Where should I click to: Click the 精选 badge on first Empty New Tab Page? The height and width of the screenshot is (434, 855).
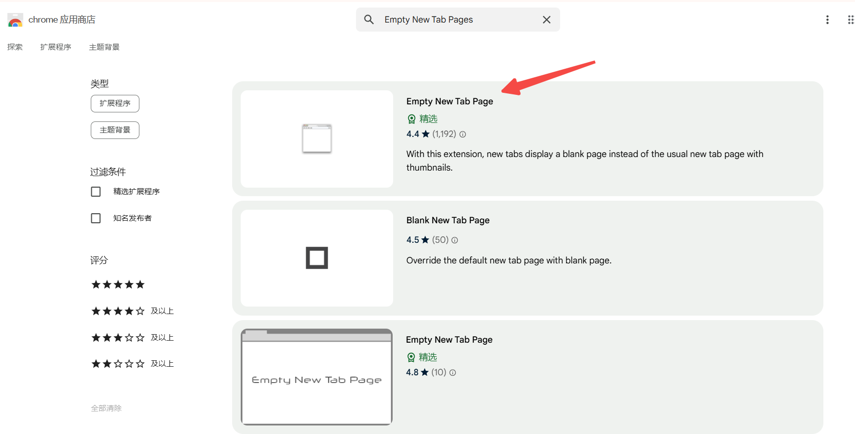tap(423, 119)
